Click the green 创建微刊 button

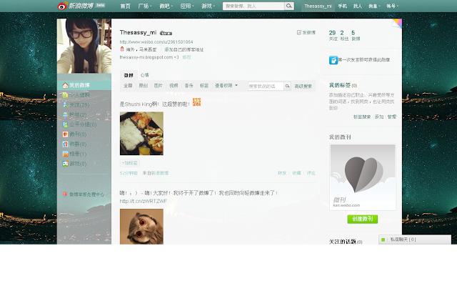click(363, 219)
